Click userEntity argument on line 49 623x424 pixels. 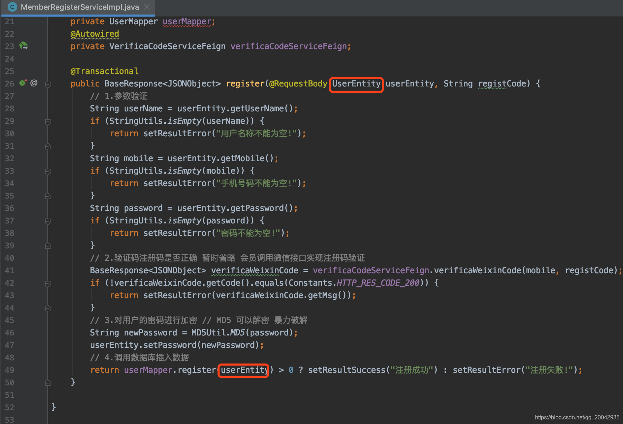point(245,370)
